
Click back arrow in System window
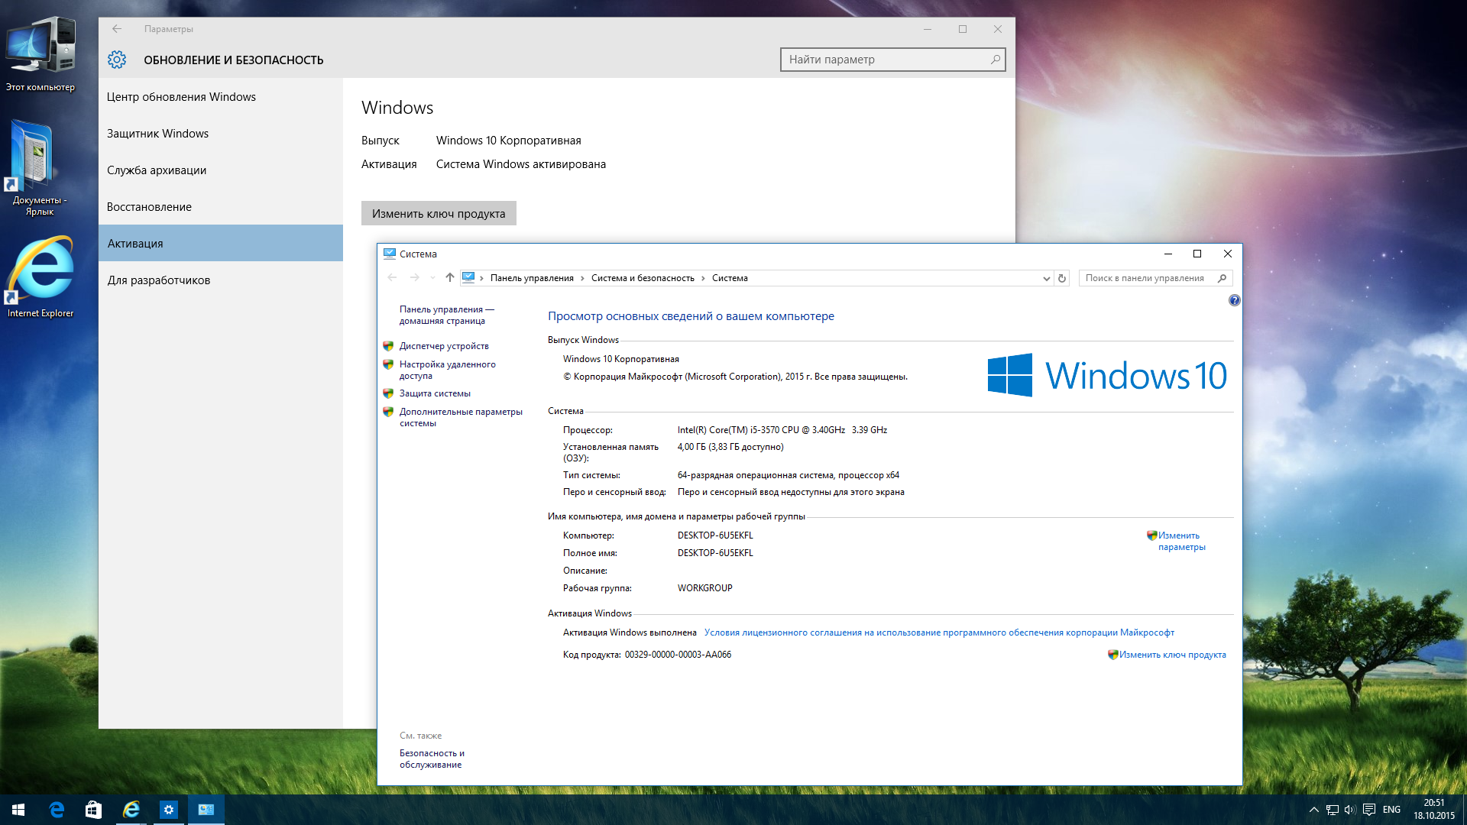392,278
